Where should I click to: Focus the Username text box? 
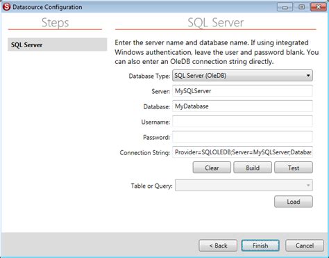[x=242, y=122]
